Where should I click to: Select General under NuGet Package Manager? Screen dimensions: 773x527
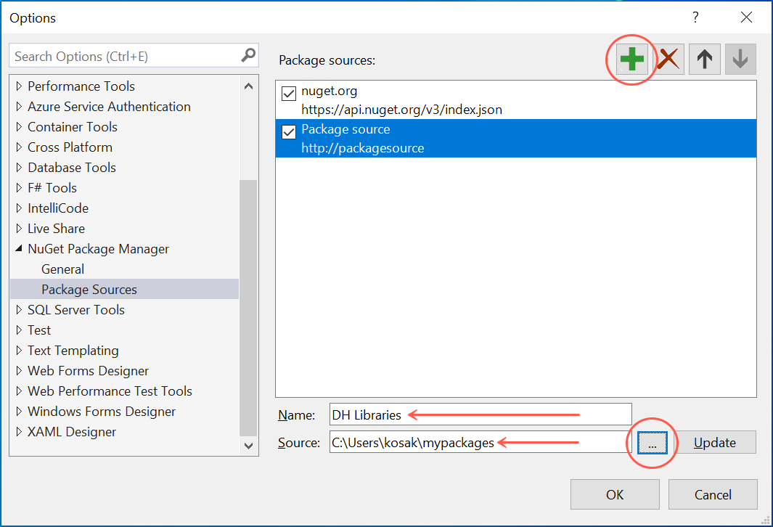pos(62,269)
